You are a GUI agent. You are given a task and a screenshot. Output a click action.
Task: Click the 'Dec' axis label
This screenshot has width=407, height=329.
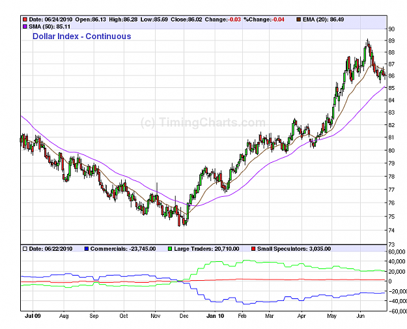point(184,316)
